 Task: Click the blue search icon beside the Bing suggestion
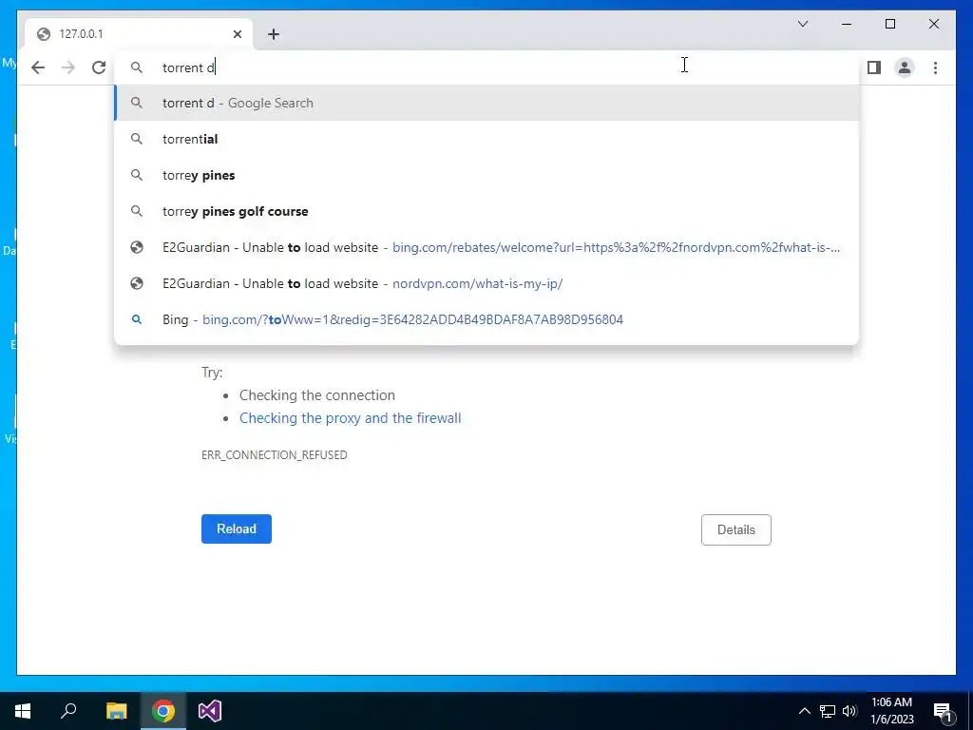[137, 319]
